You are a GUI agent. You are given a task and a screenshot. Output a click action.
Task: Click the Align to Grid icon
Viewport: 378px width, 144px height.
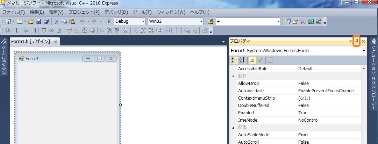click(8, 30)
